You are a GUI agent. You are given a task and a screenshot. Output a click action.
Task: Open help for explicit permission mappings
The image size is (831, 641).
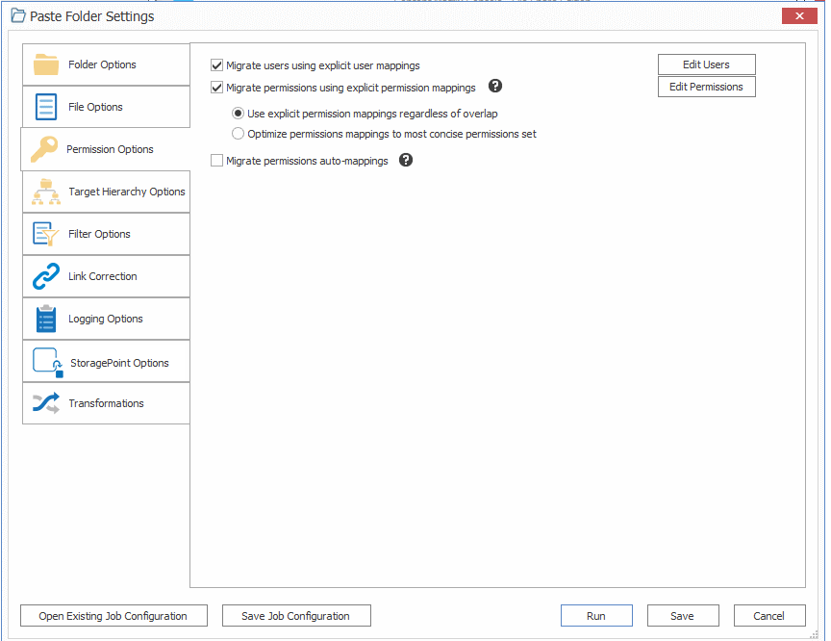[x=494, y=86]
